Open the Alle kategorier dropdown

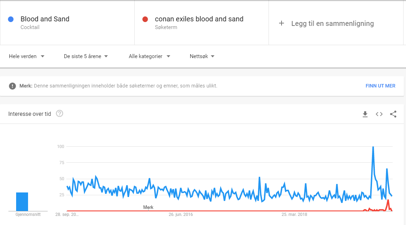click(x=149, y=56)
